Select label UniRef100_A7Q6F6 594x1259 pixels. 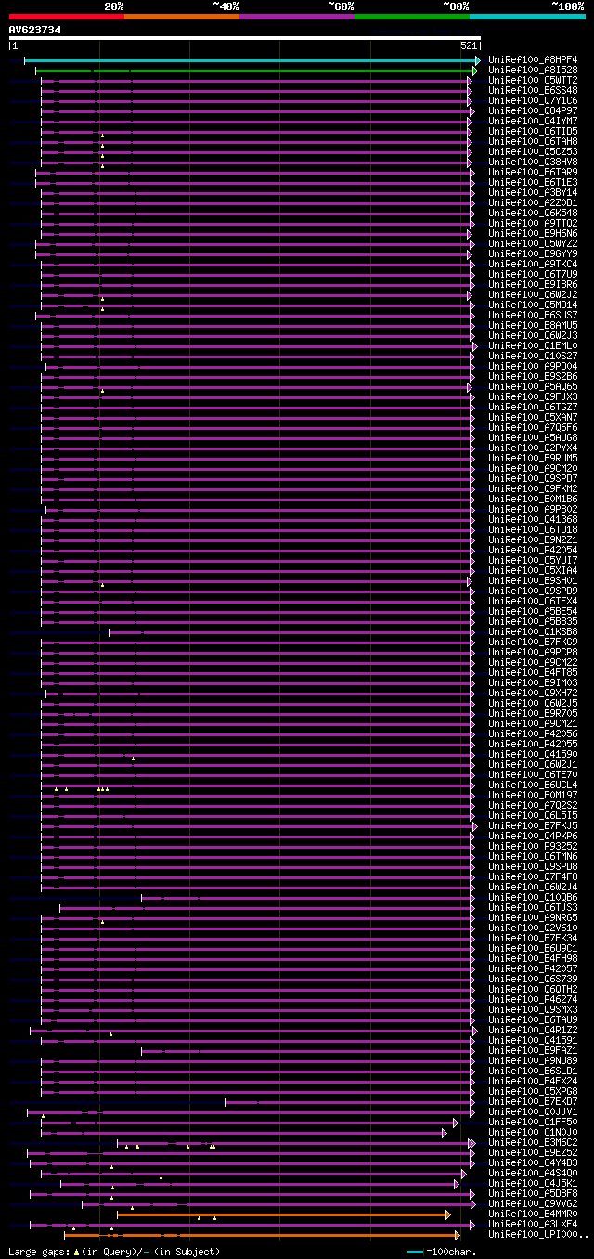coord(533,428)
